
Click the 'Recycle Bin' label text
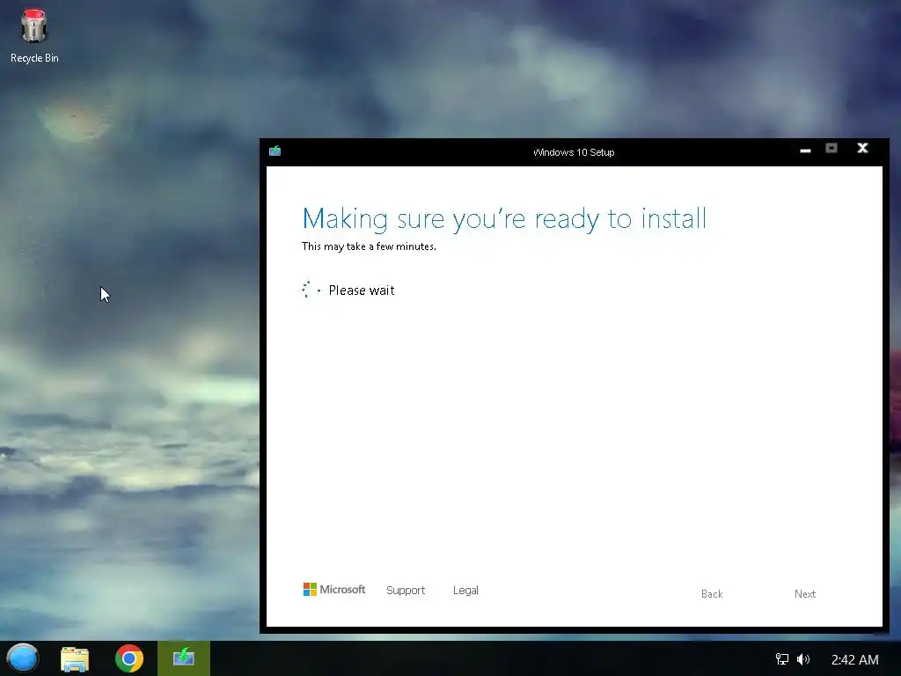tap(34, 58)
